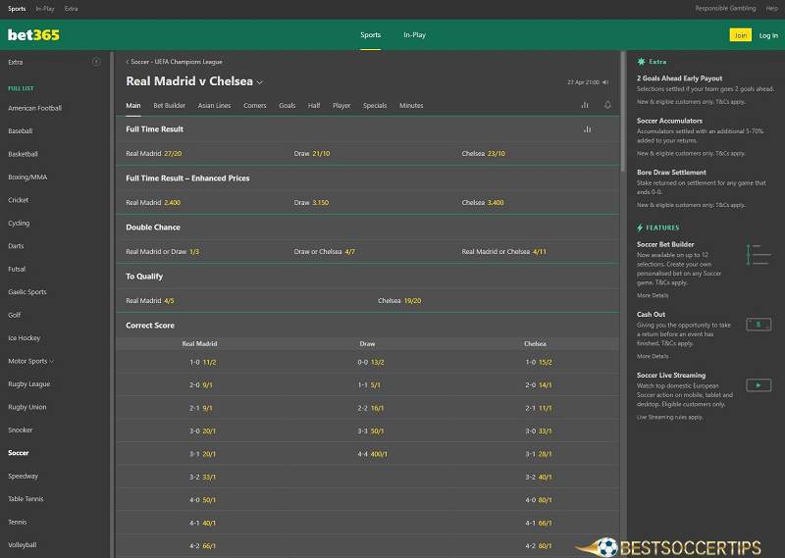Open the Half tab
785x558 pixels.
click(314, 106)
